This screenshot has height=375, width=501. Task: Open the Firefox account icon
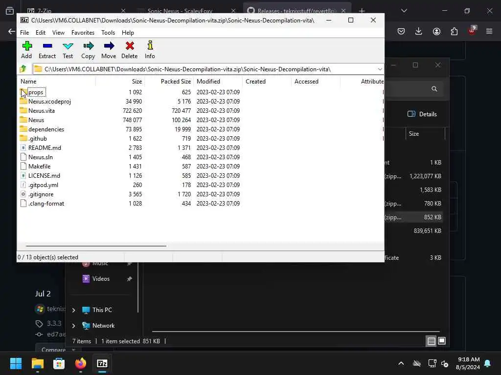[436, 31]
